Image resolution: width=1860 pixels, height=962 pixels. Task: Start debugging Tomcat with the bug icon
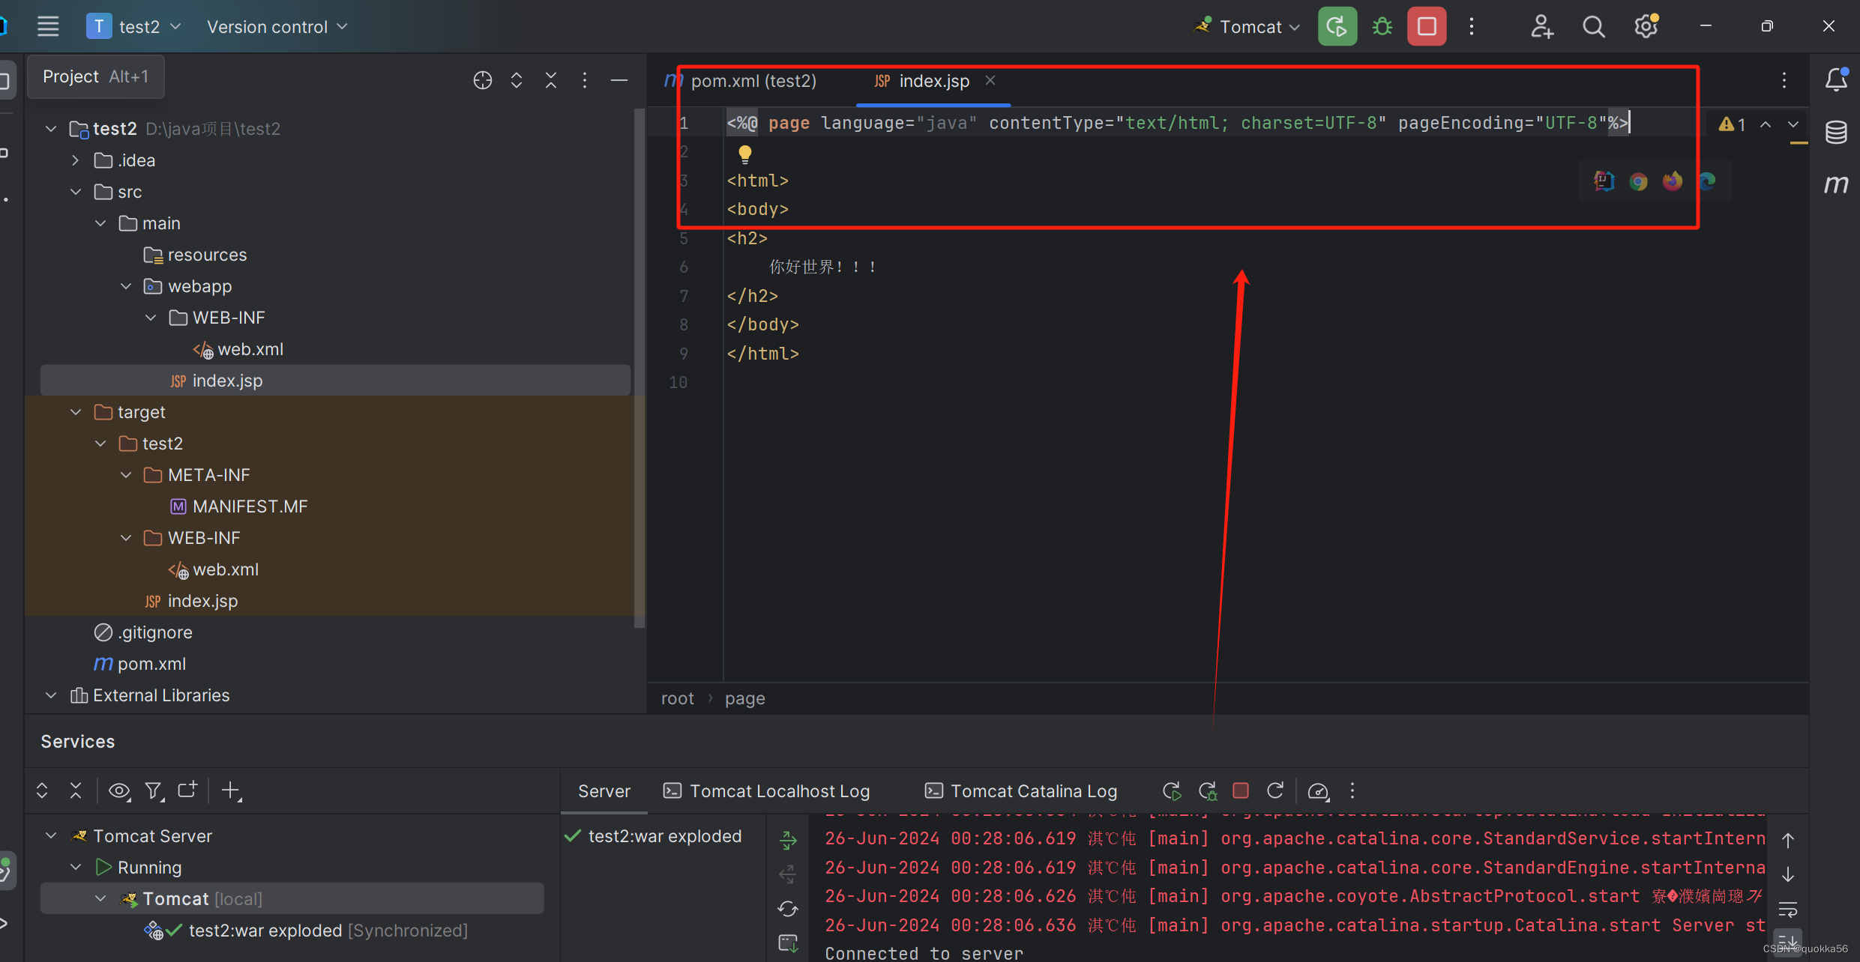[x=1382, y=26]
